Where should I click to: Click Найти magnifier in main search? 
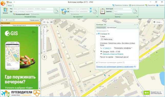(56, 11)
